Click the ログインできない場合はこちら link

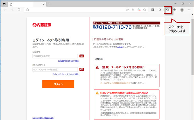(x=43, y=117)
